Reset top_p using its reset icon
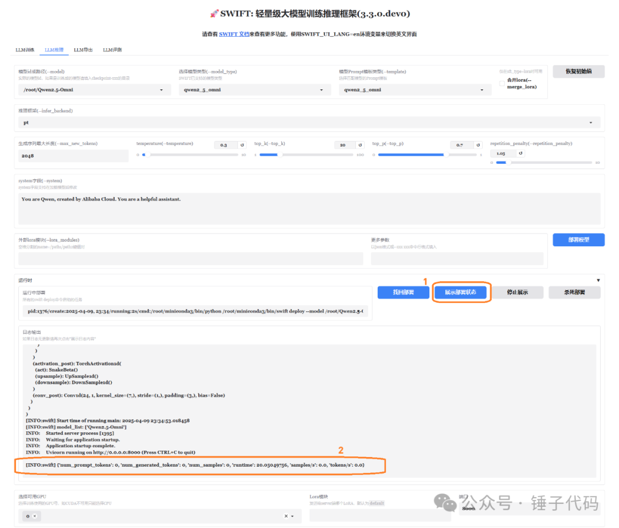 pos(478,145)
